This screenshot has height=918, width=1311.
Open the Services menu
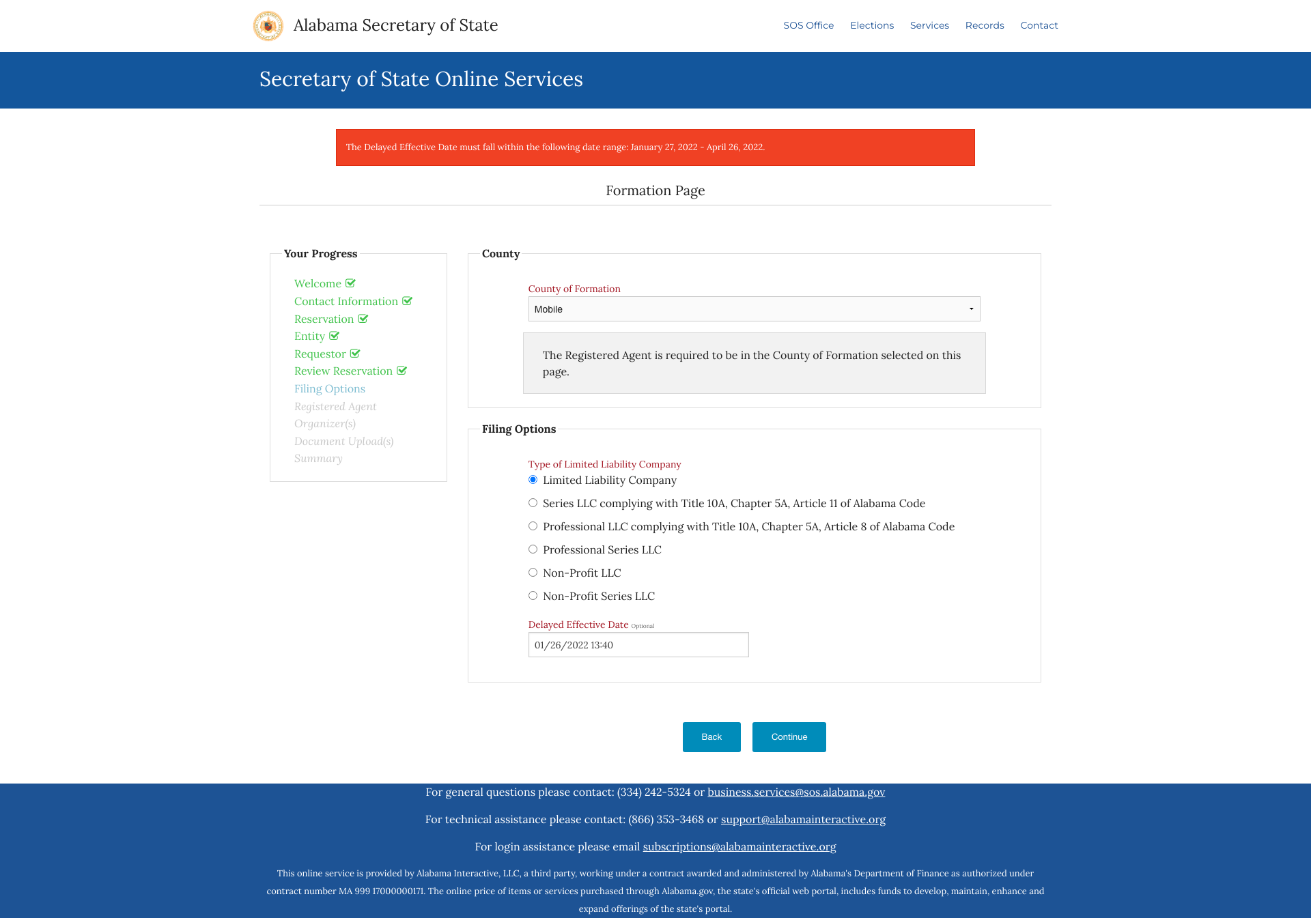(x=929, y=25)
